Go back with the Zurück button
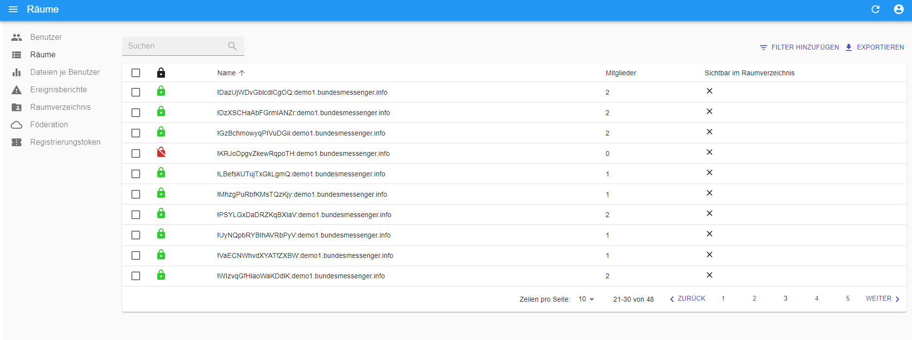Screen dimensions: 912x340 (x=687, y=299)
